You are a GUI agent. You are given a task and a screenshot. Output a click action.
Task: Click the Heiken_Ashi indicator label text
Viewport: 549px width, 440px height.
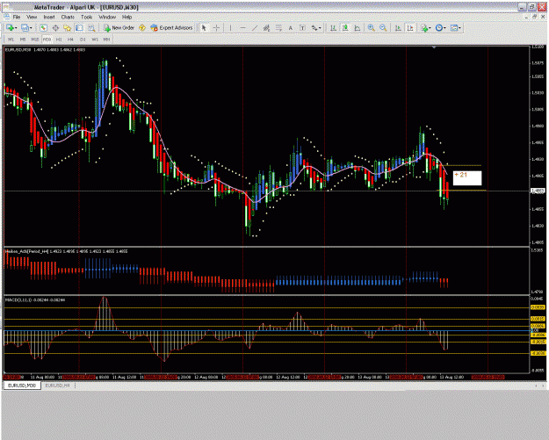click(66, 251)
